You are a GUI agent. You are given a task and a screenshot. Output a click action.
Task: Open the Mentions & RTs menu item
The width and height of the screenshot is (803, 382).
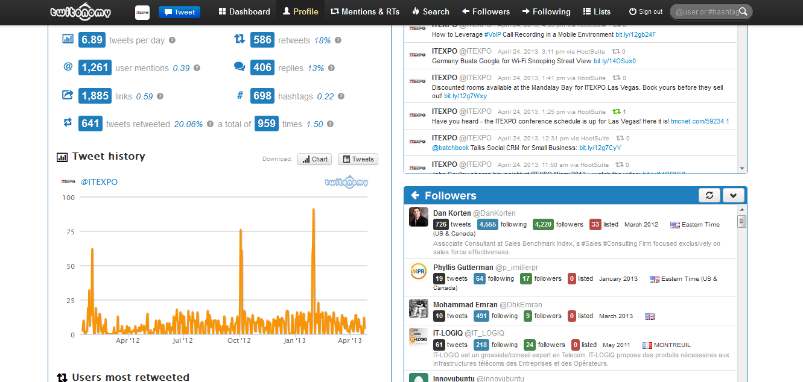[364, 11]
